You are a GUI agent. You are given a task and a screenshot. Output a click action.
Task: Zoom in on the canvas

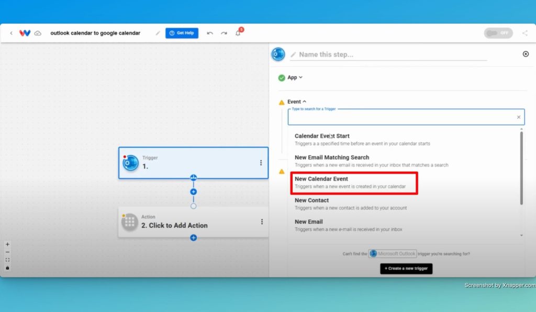click(7, 245)
